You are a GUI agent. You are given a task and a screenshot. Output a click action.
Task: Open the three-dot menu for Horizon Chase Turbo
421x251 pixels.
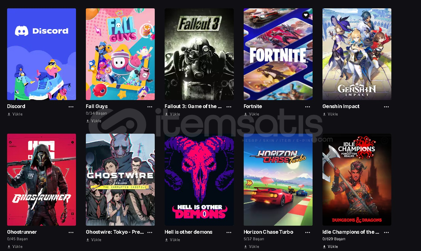[308, 232]
